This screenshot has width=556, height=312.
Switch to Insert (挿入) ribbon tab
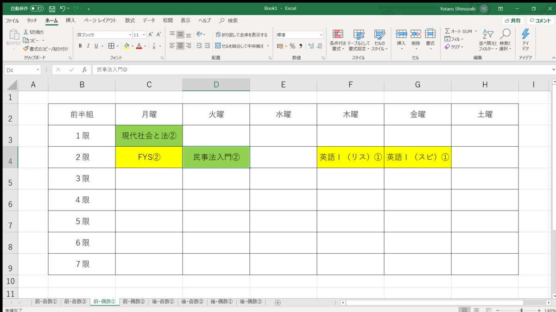(x=70, y=20)
